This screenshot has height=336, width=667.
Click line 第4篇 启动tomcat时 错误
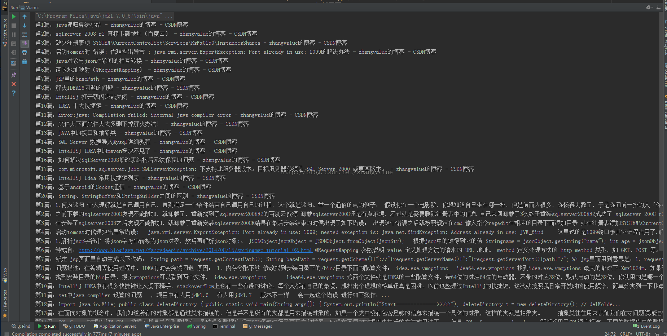click(236, 52)
